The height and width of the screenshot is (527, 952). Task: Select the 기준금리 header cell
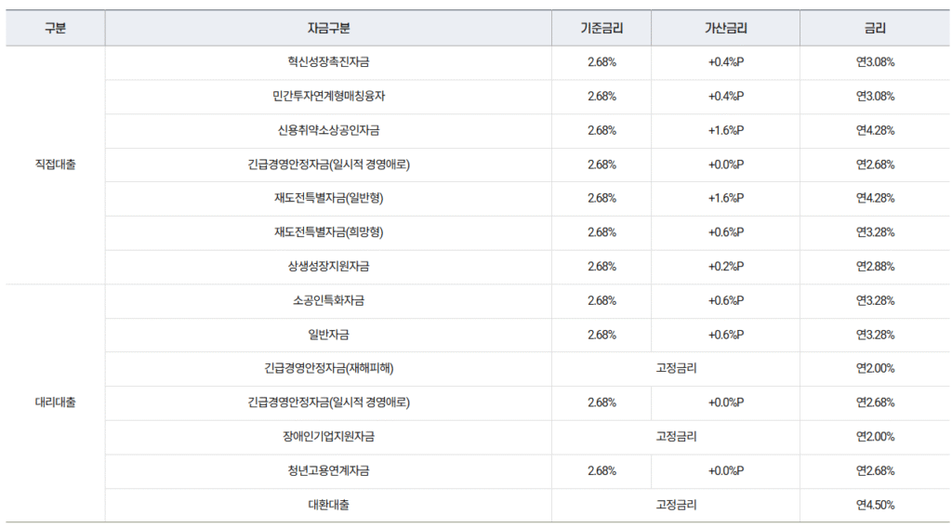point(602,28)
